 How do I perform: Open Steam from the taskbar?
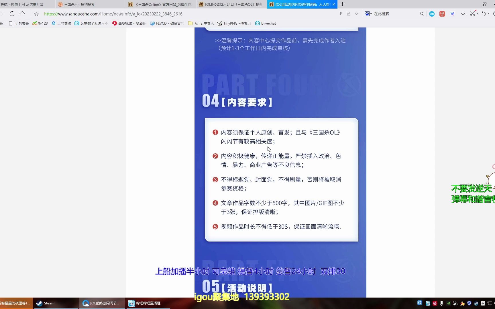[56, 303]
